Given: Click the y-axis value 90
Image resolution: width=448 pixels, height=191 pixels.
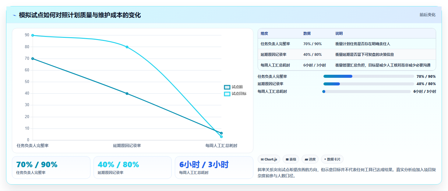Looking at the screenshot, I should click(27, 35).
